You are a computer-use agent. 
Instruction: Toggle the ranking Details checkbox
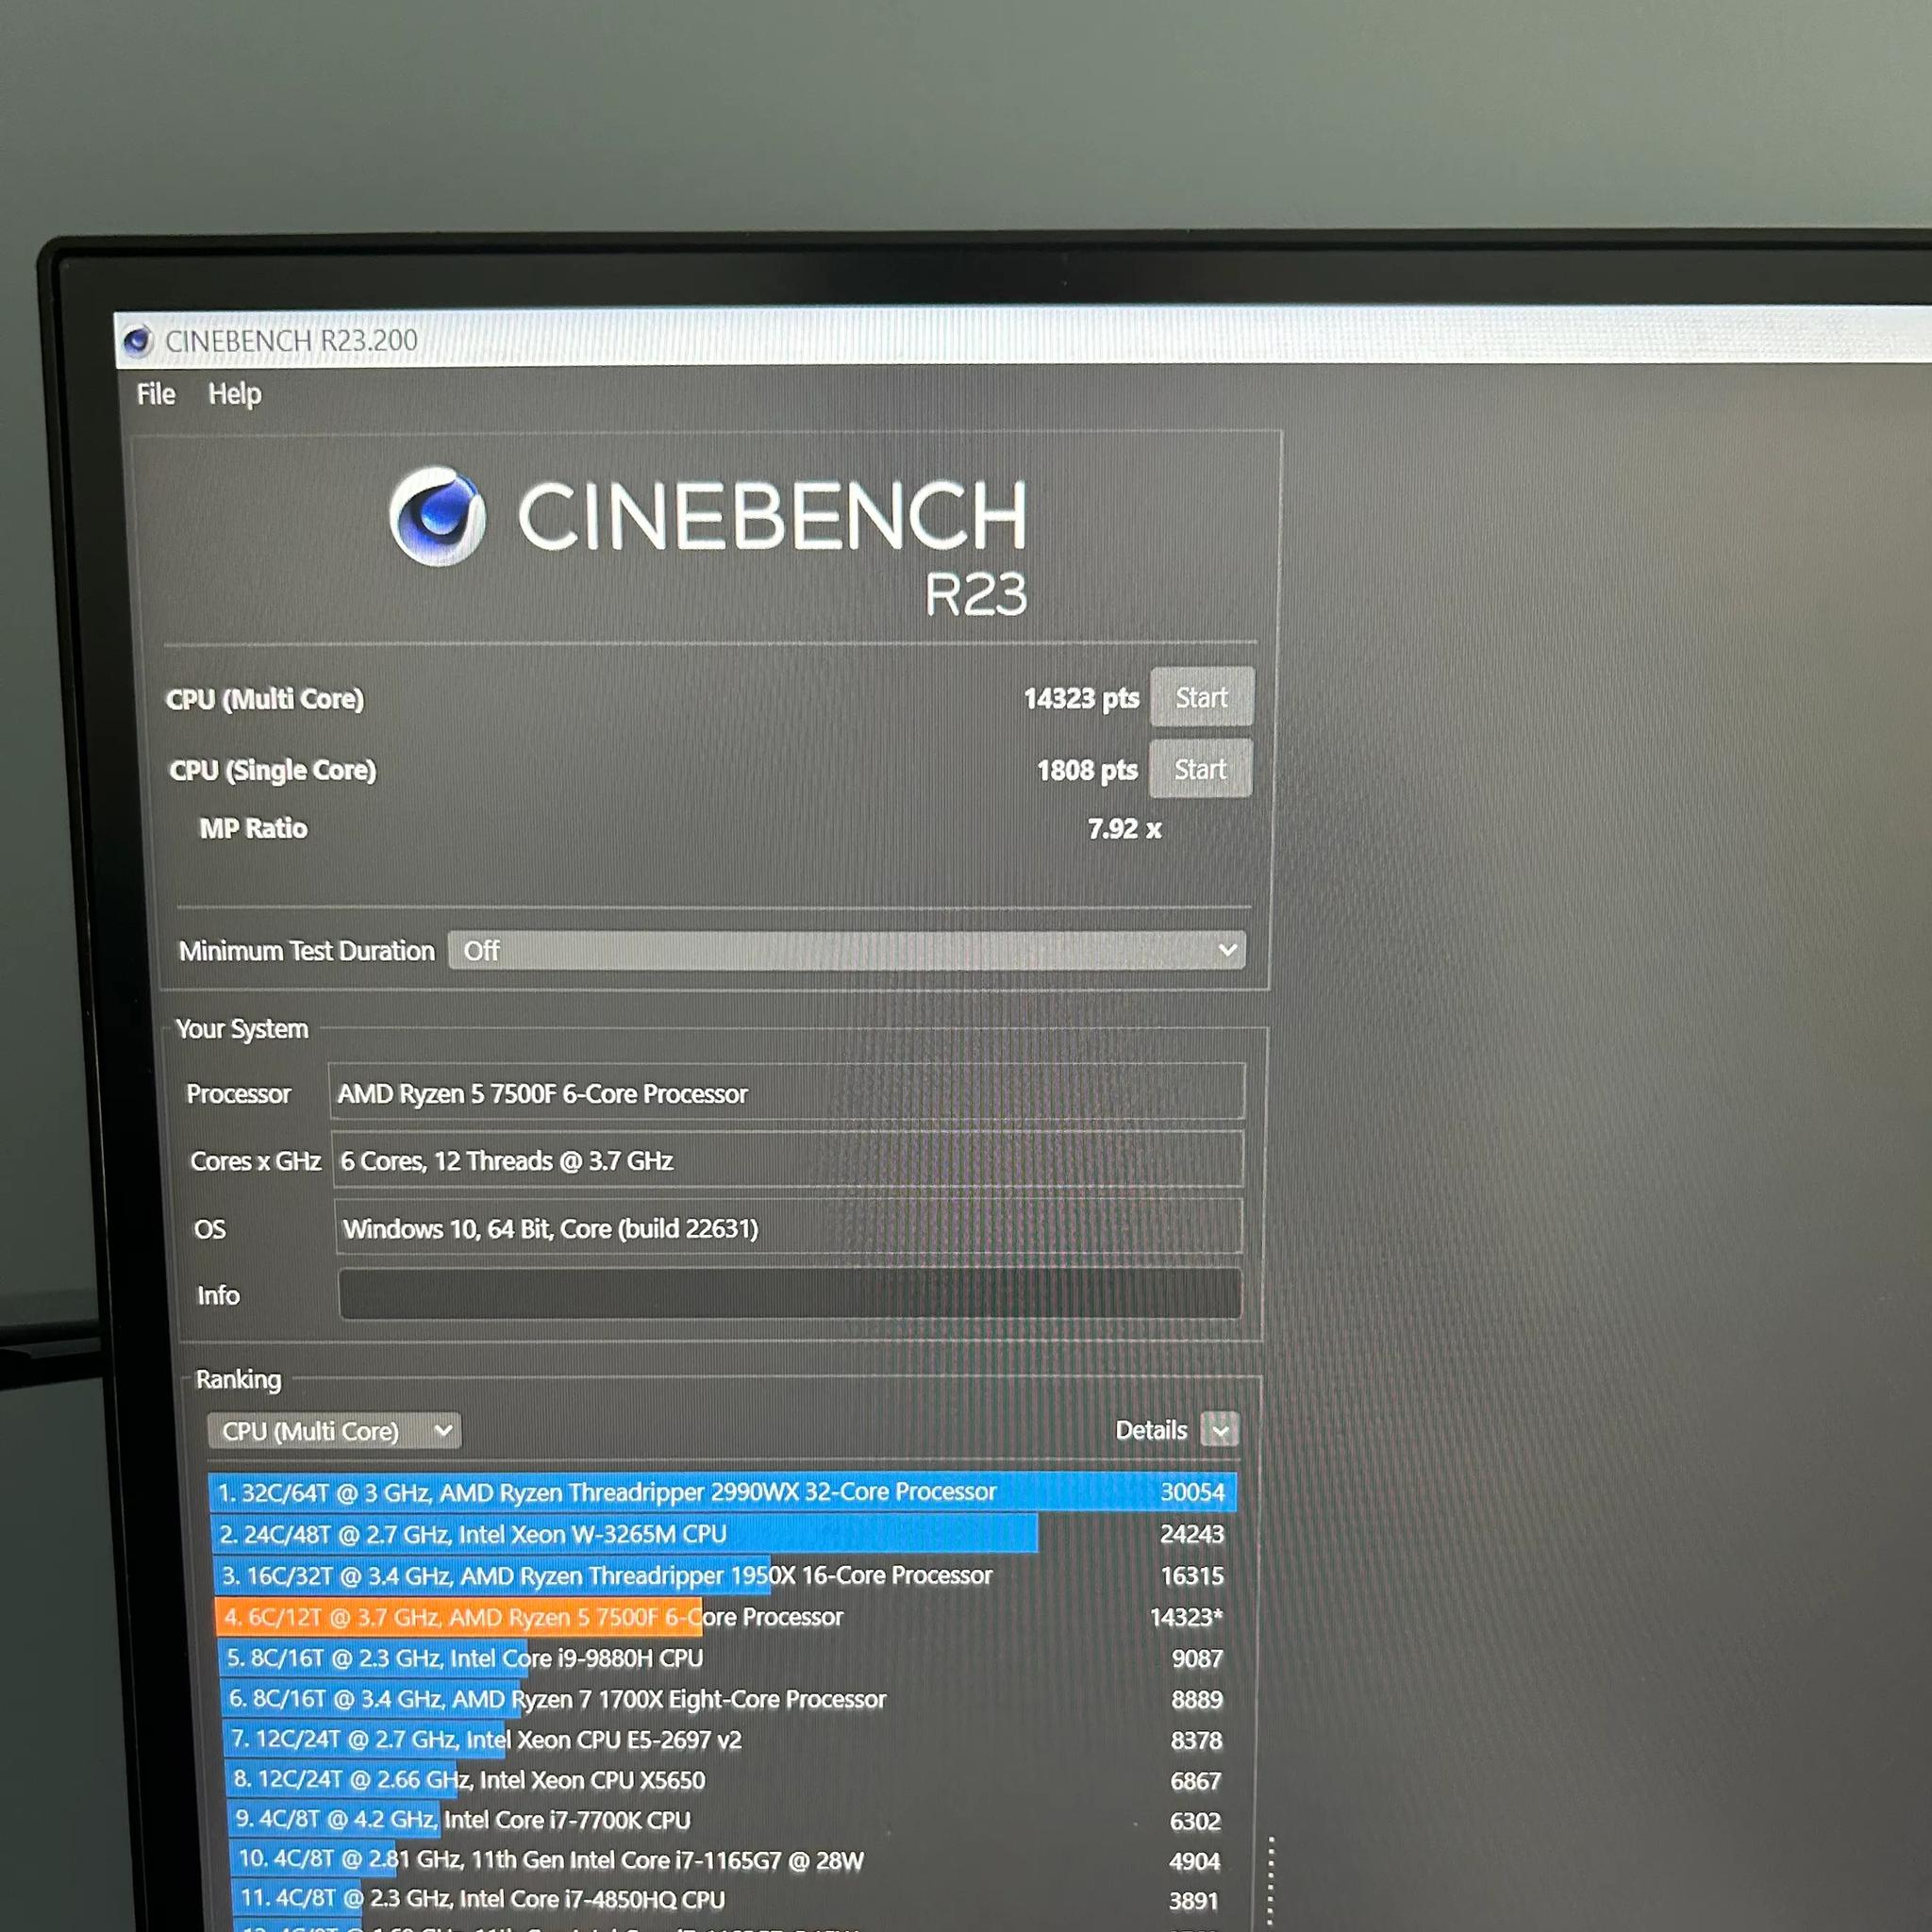[1219, 1430]
